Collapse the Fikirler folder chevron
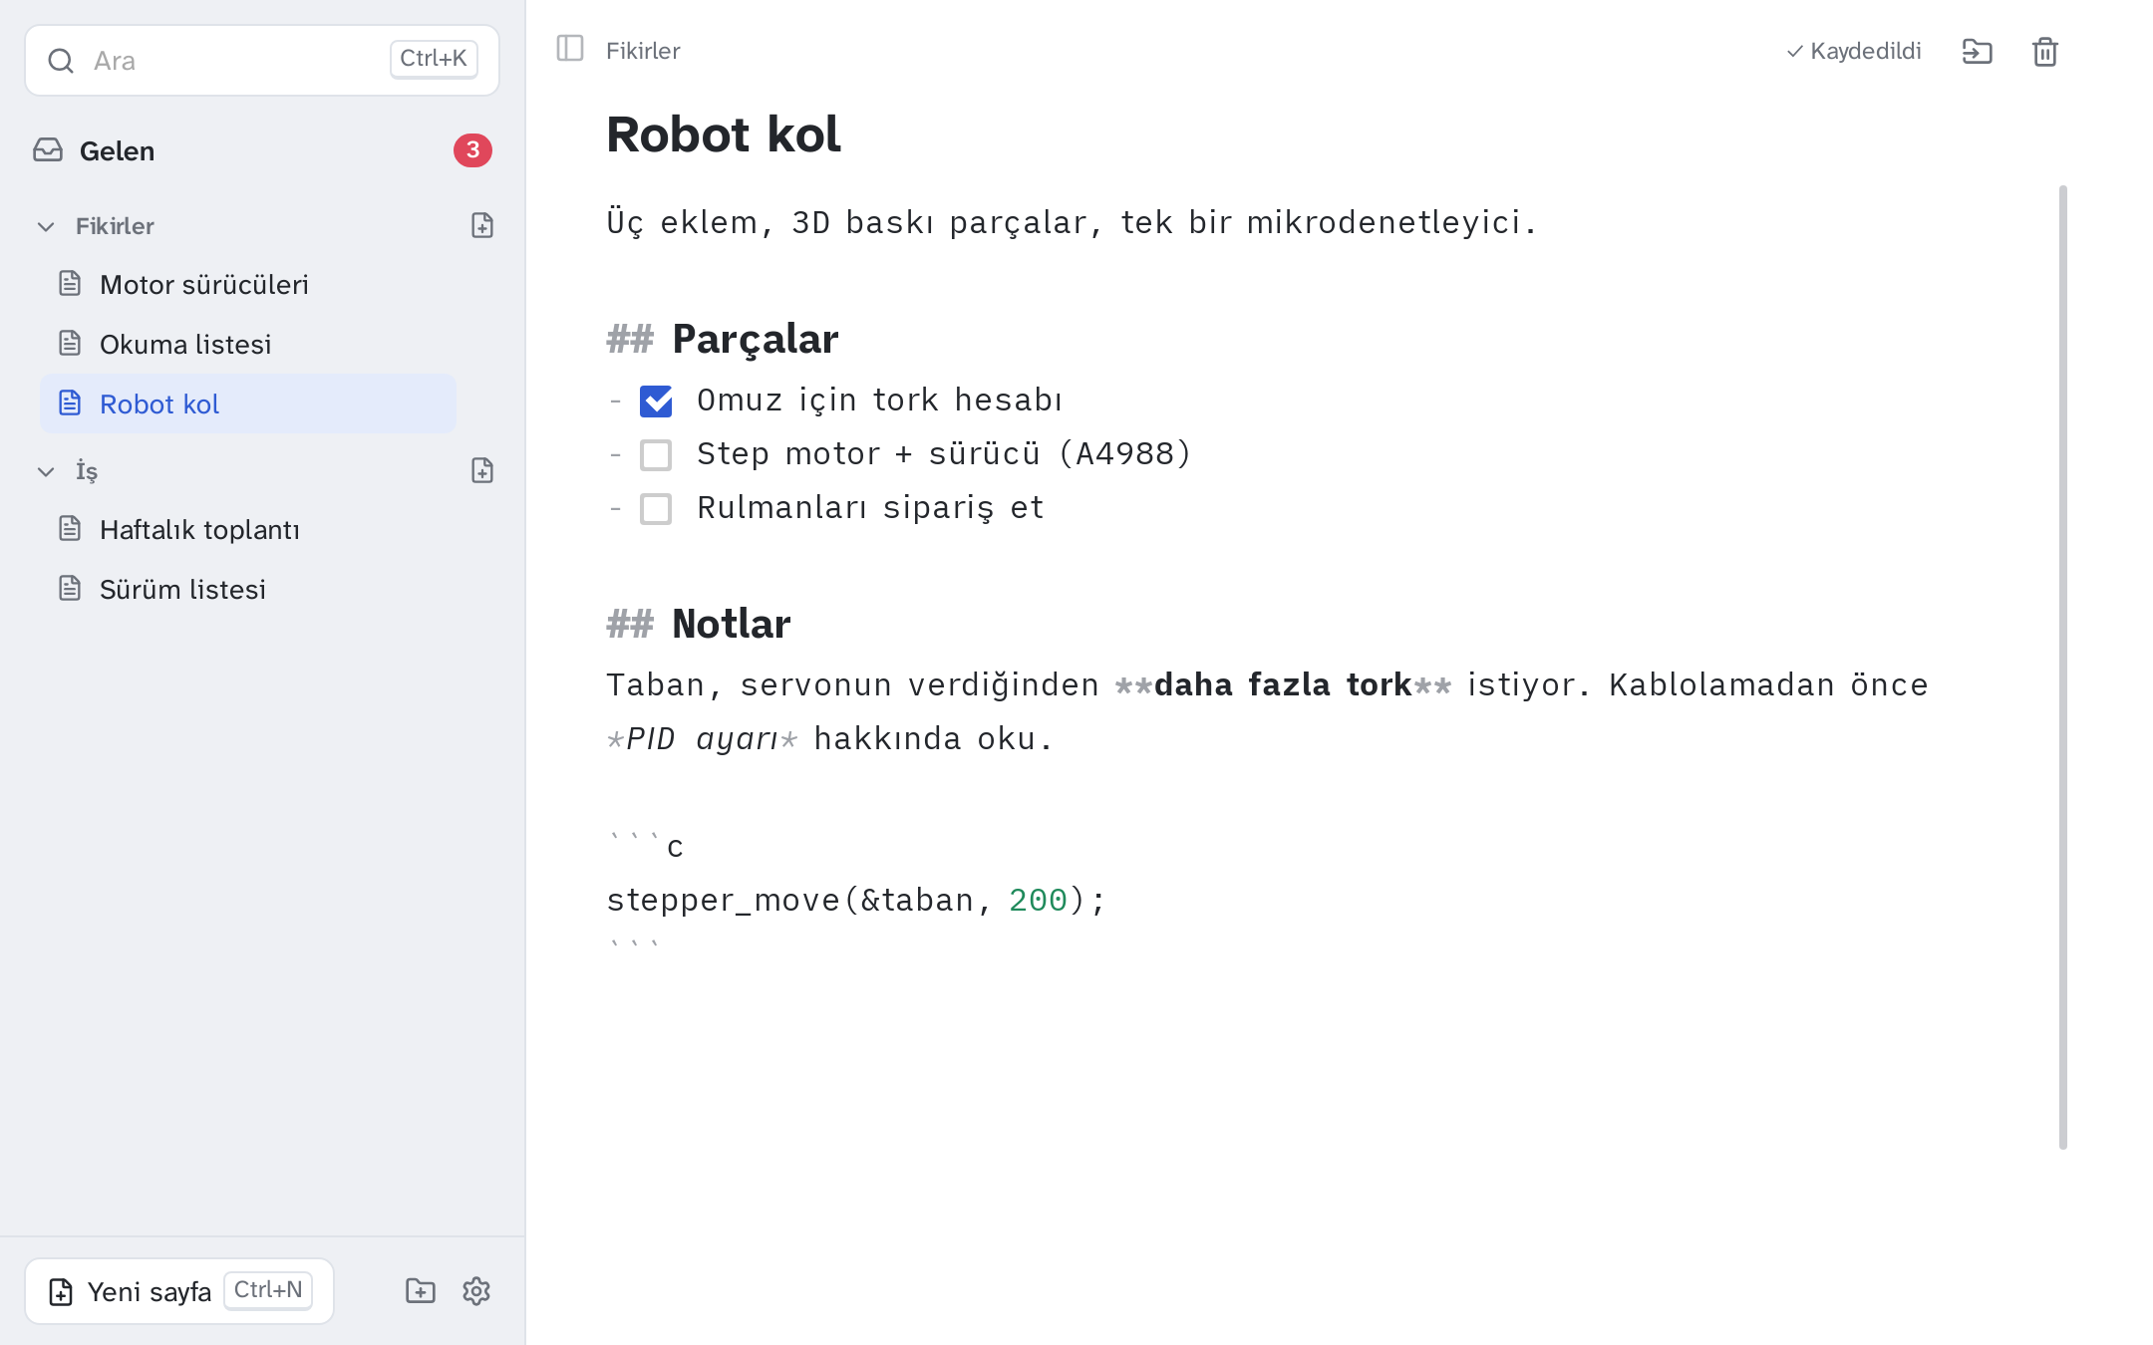Screen dimensions: 2153x1345 46,226
